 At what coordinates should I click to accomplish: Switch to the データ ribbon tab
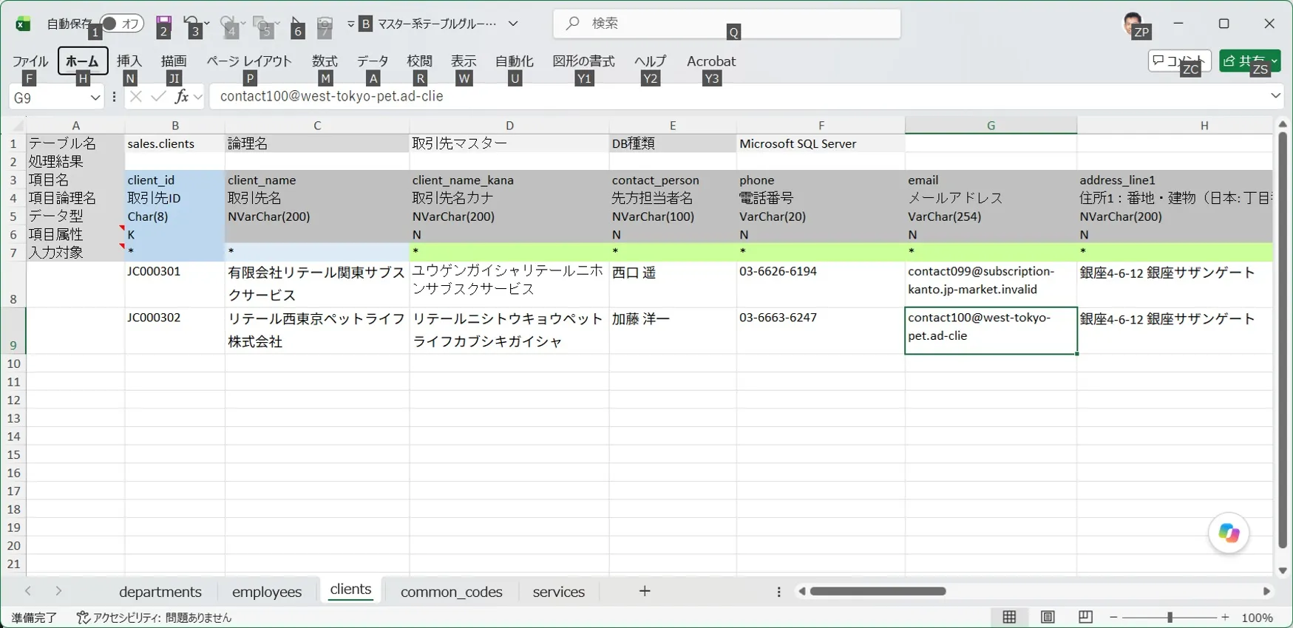(373, 61)
